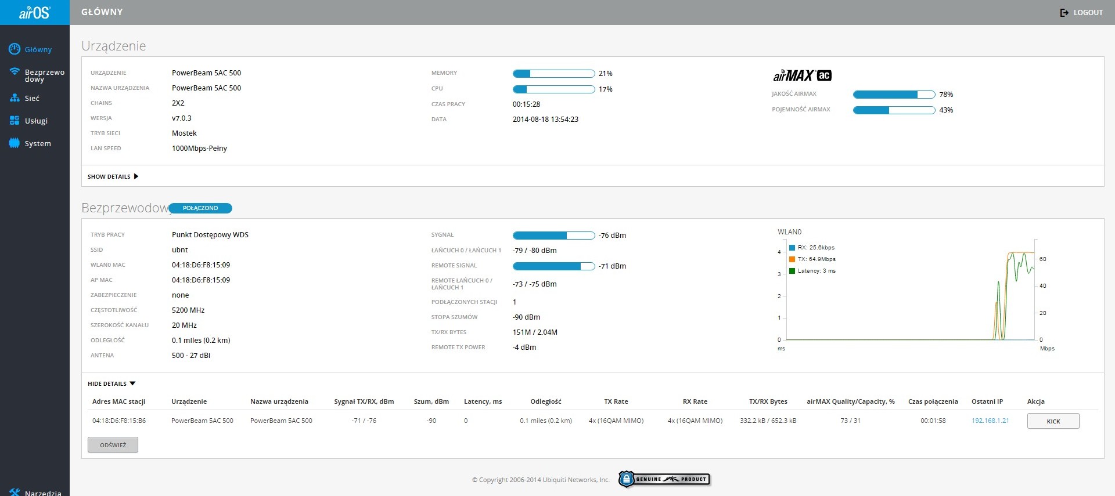Click the 1000Mbps-Pełny LAN speed value
Screen dimensions: 1115x496
(200, 149)
